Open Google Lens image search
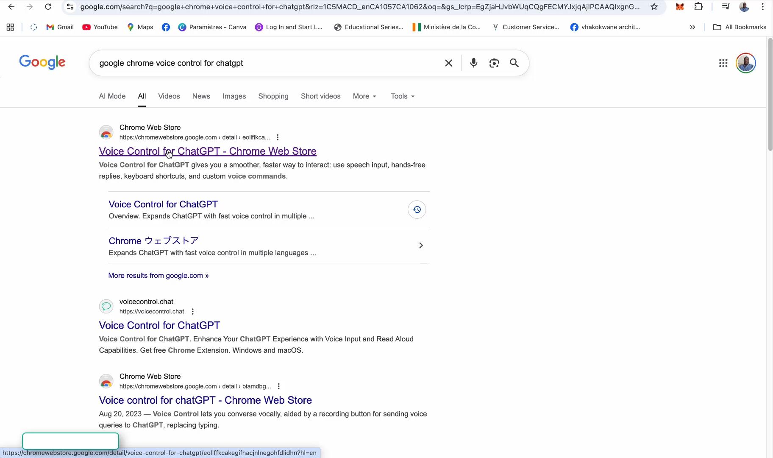The width and height of the screenshot is (773, 458). pos(494,63)
